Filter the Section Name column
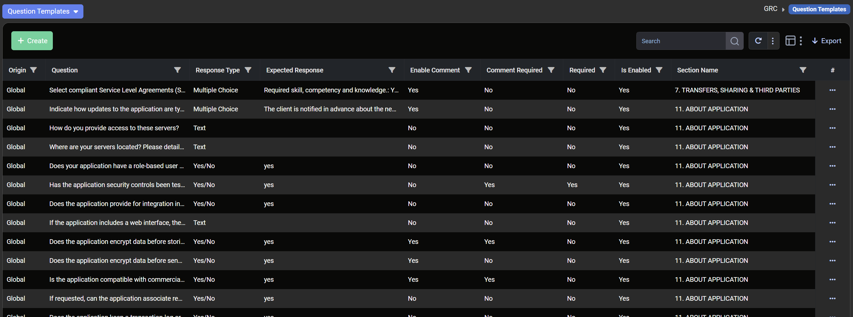853x317 pixels. click(x=803, y=70)
